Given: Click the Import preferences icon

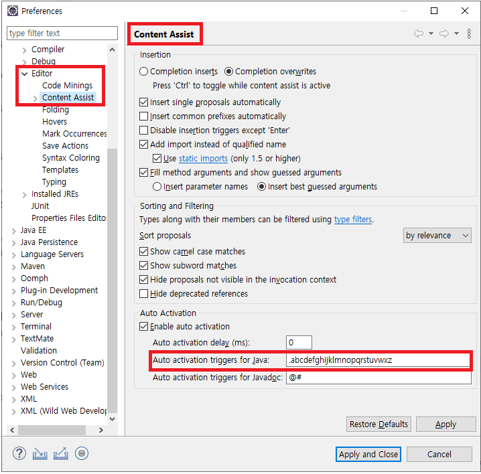Looking at the screenshot, I should coord(40,454).
